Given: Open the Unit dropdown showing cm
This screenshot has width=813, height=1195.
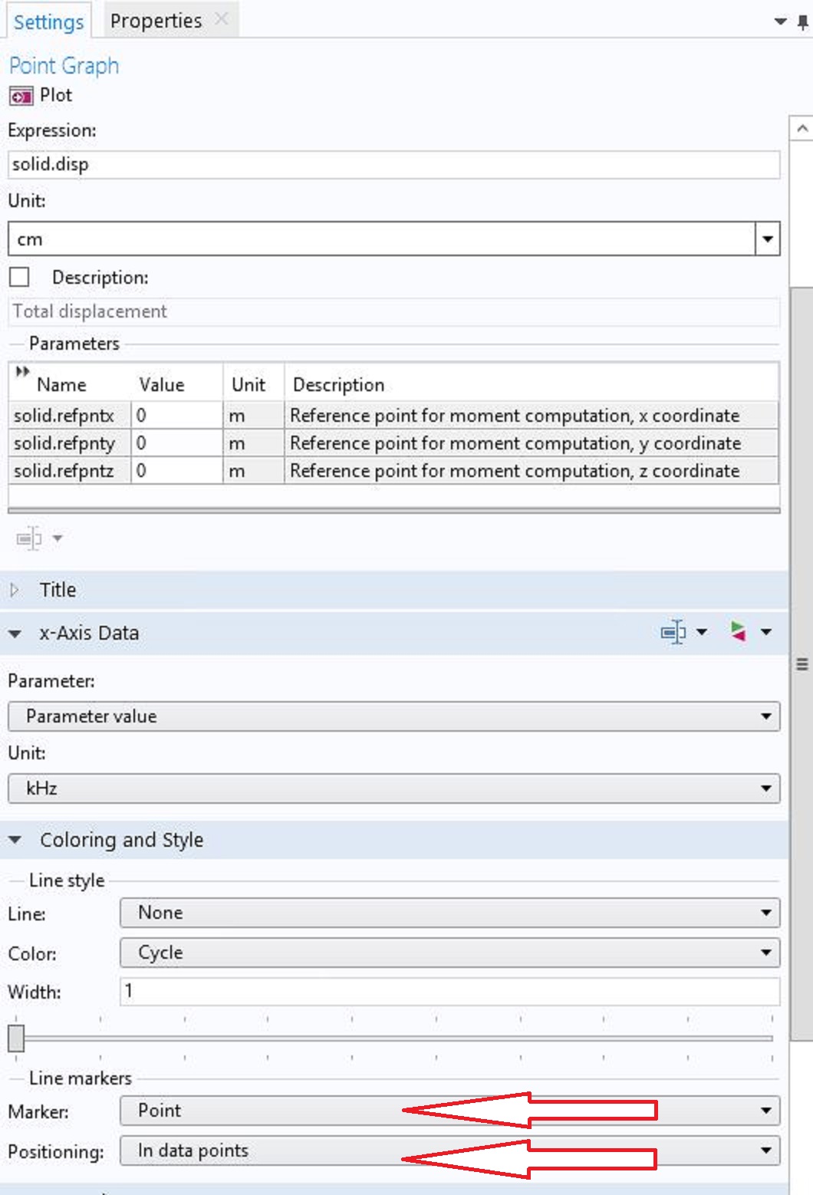Looking at the screenshot, I should (x=767, y=239).
